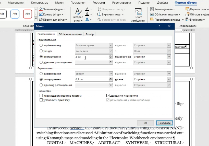The width and height of the screenshot is (209, 146).
Task: Increase horizontal position with spinner up arrow
Action: coord(111,56)
